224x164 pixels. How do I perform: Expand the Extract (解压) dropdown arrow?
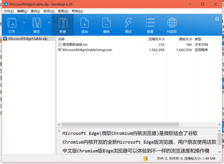49,22
